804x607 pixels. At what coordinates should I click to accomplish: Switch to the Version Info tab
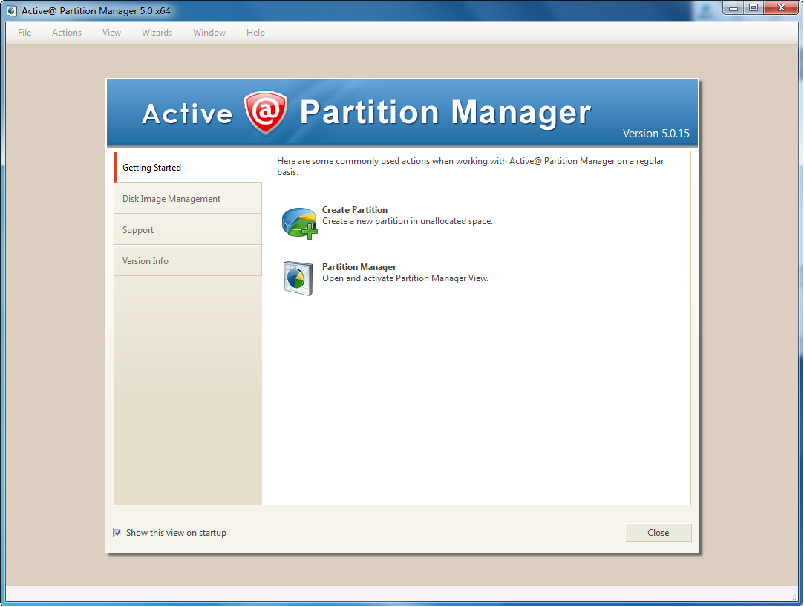[x=188, y=261]
